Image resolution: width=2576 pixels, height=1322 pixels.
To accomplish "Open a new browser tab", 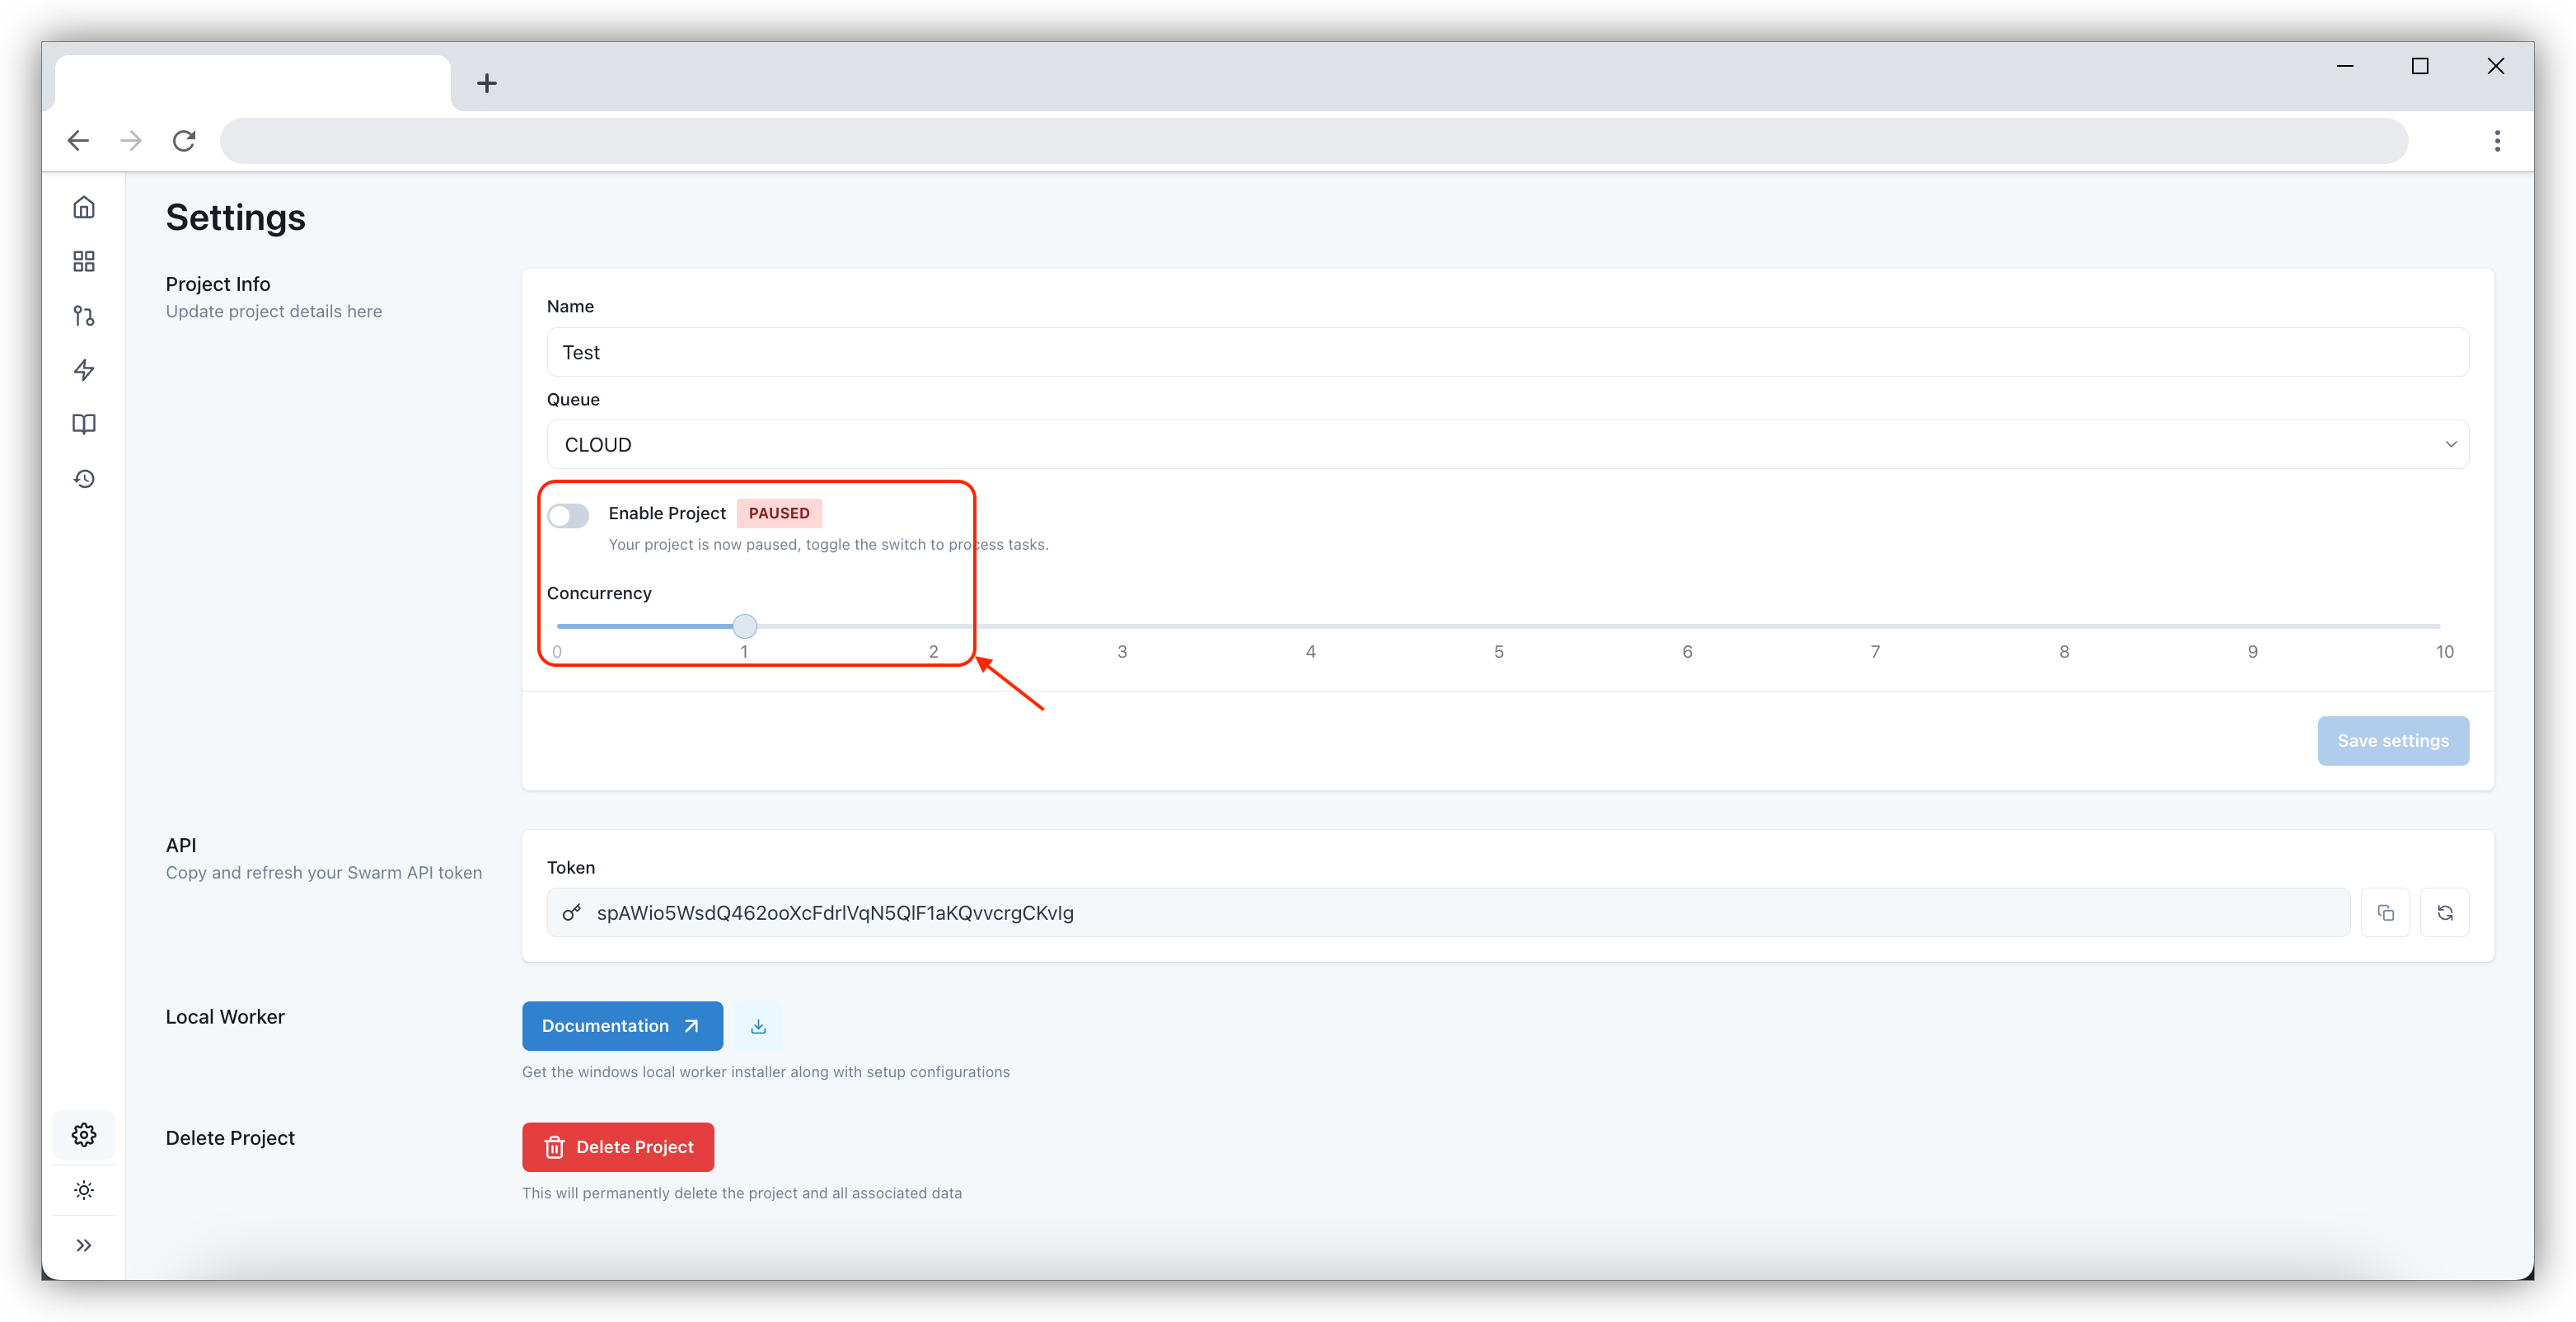I will click(x=487, y=82).
